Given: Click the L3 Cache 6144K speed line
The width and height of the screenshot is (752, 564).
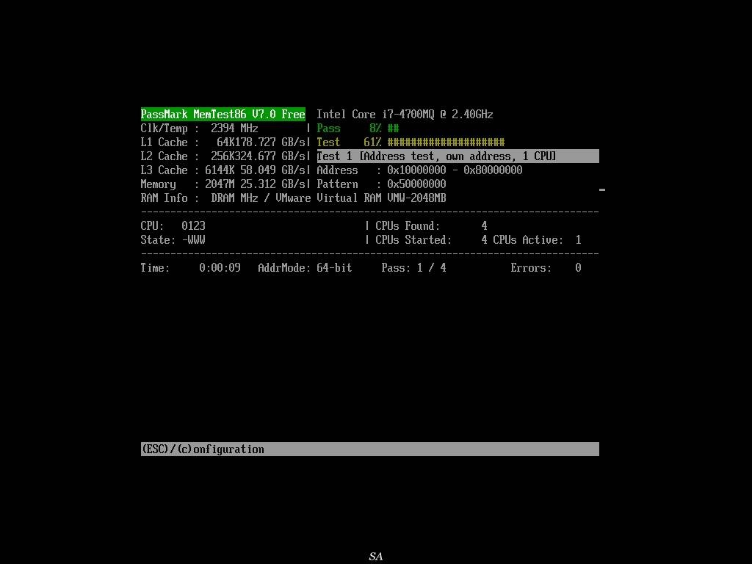Looking at the screenshot, I should tap(223, 170).
